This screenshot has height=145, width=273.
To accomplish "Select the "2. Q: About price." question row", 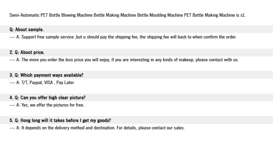I will [27, 52].
